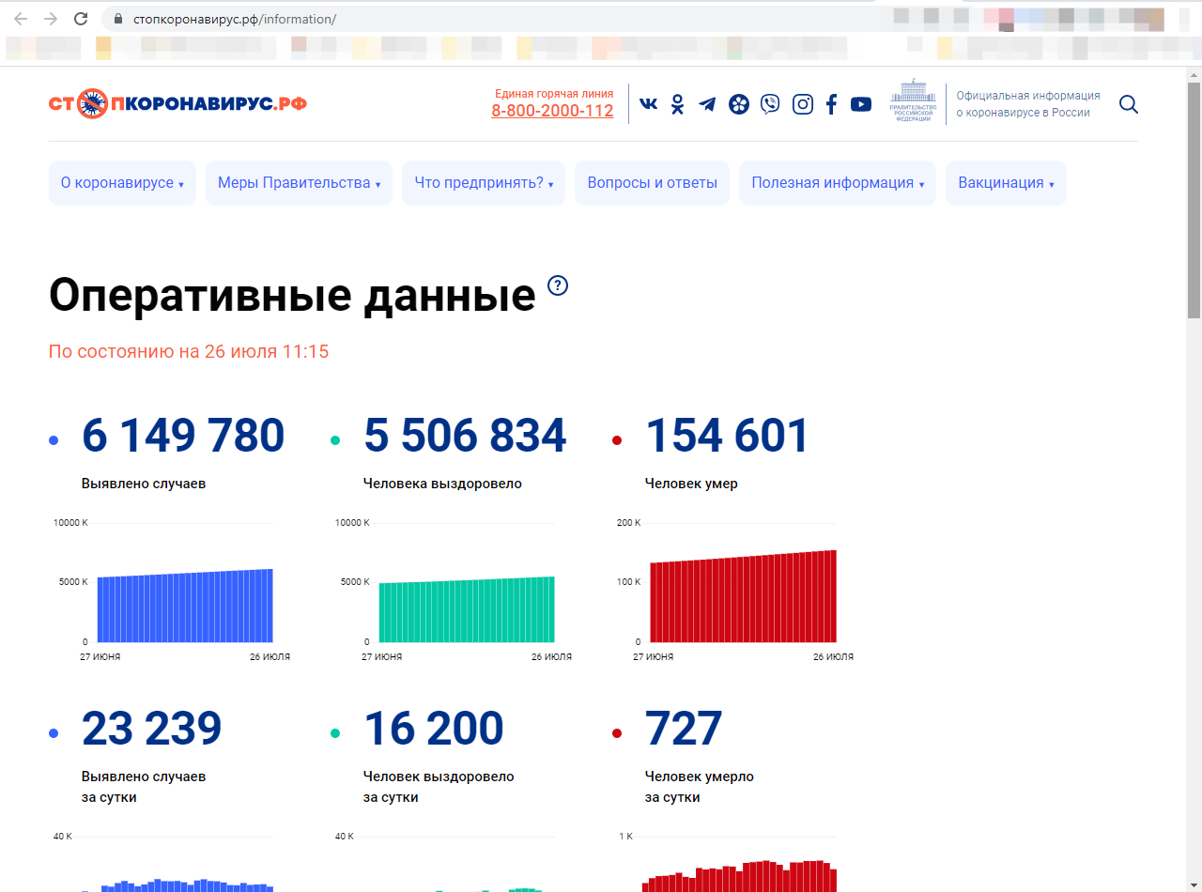Viewport: 1202px width, 892px height.
Task: Click the question mark help icon
Action: pyautogui.click(x=558, y=285)
